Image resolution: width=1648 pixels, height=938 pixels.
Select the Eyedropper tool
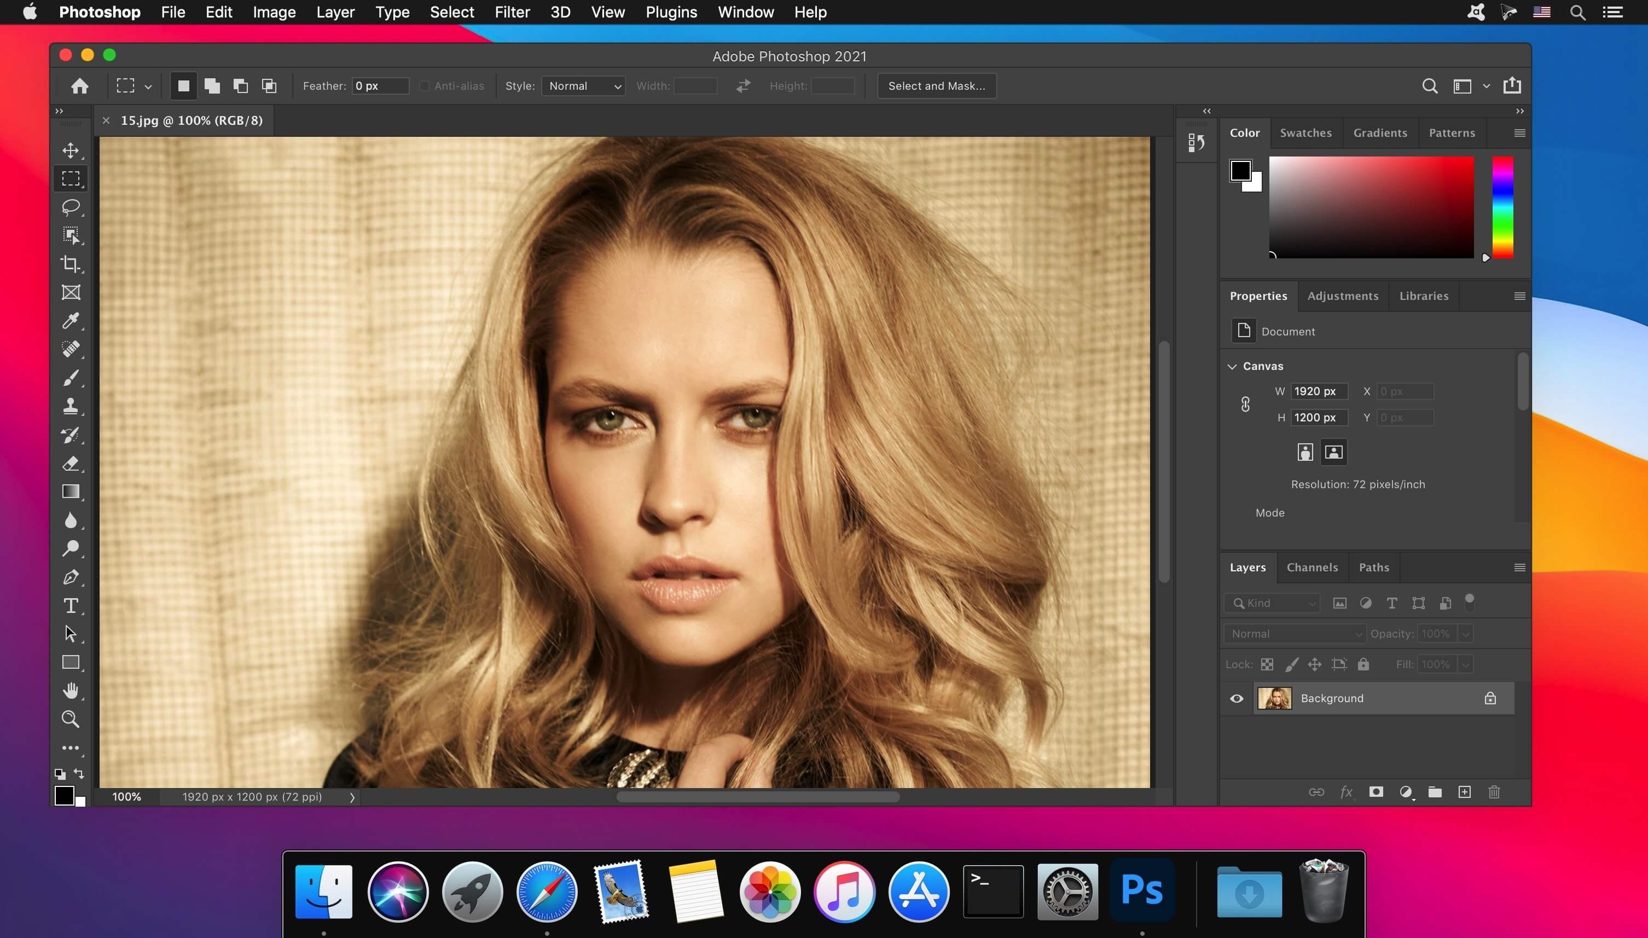pos(71,320)
